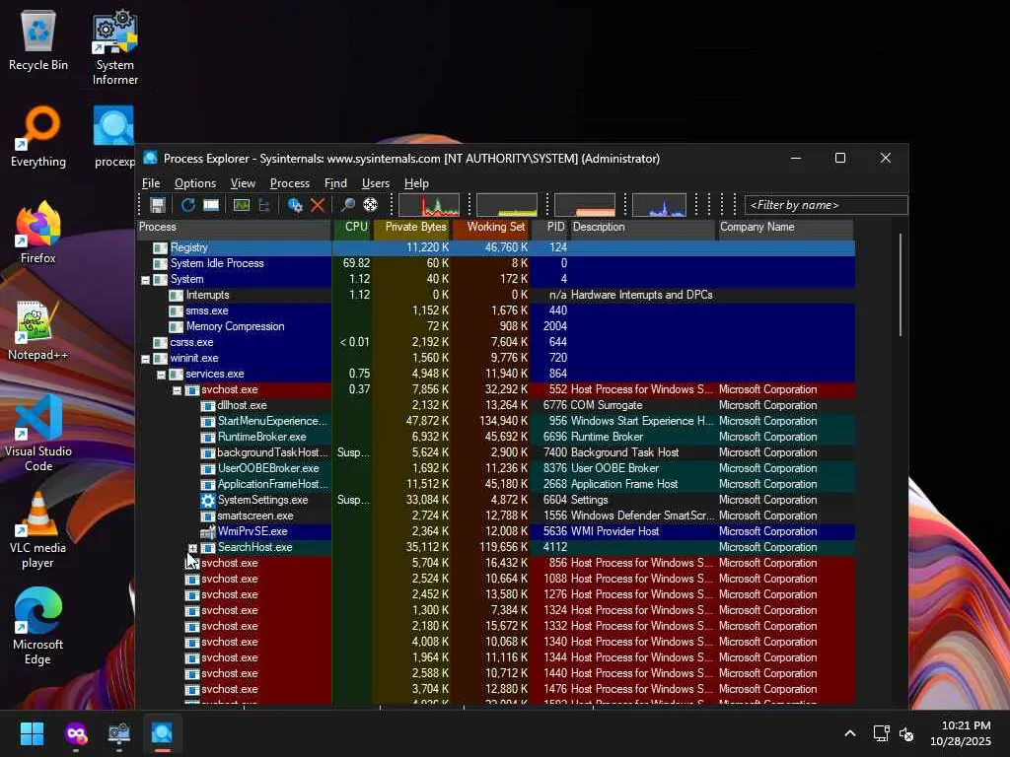Select the Microsoft Edge desktop shortcut
Viewport: 1010px width, 757px height.
(38, 626)
